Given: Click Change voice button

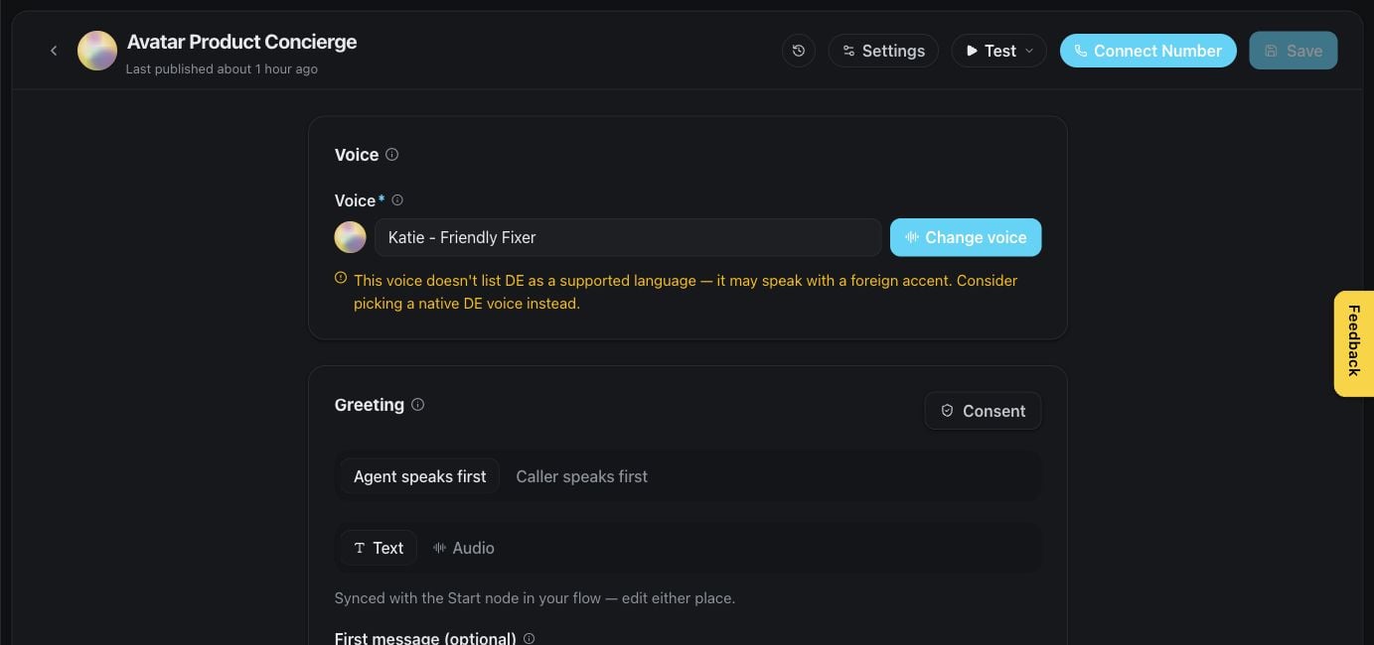Looking at the screenshot, I should pos(966,237).
